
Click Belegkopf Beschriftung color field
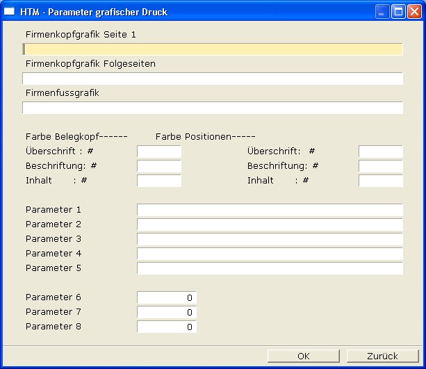point(159,166)
